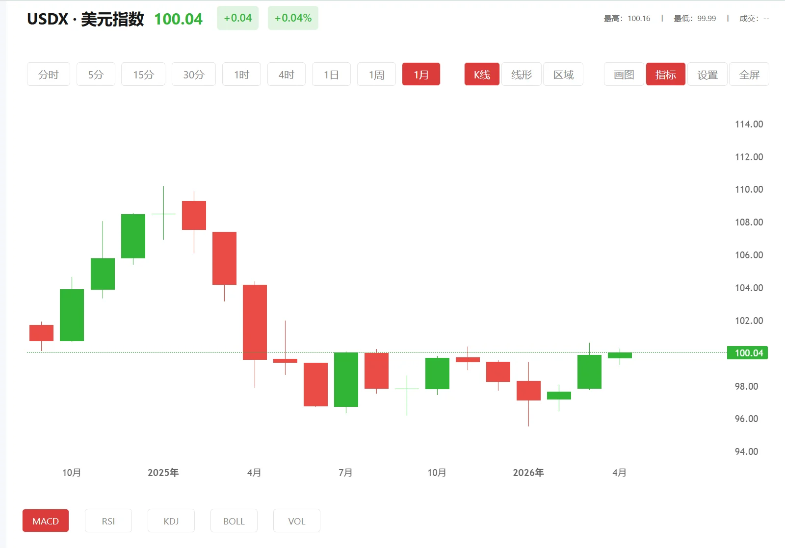This screenshot has width=785, height=548.
Task: Select the 分时 timeframe button
Action: pos(49,75)
